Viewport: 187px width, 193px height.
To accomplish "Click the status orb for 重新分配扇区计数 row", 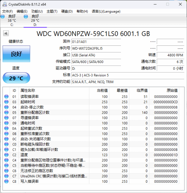I will point(6,112).
